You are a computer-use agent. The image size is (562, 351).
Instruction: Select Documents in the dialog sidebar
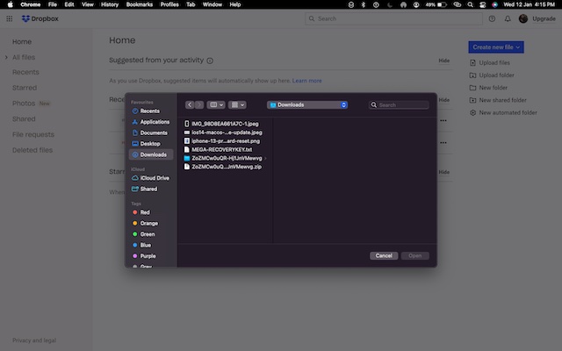(150, 133)
